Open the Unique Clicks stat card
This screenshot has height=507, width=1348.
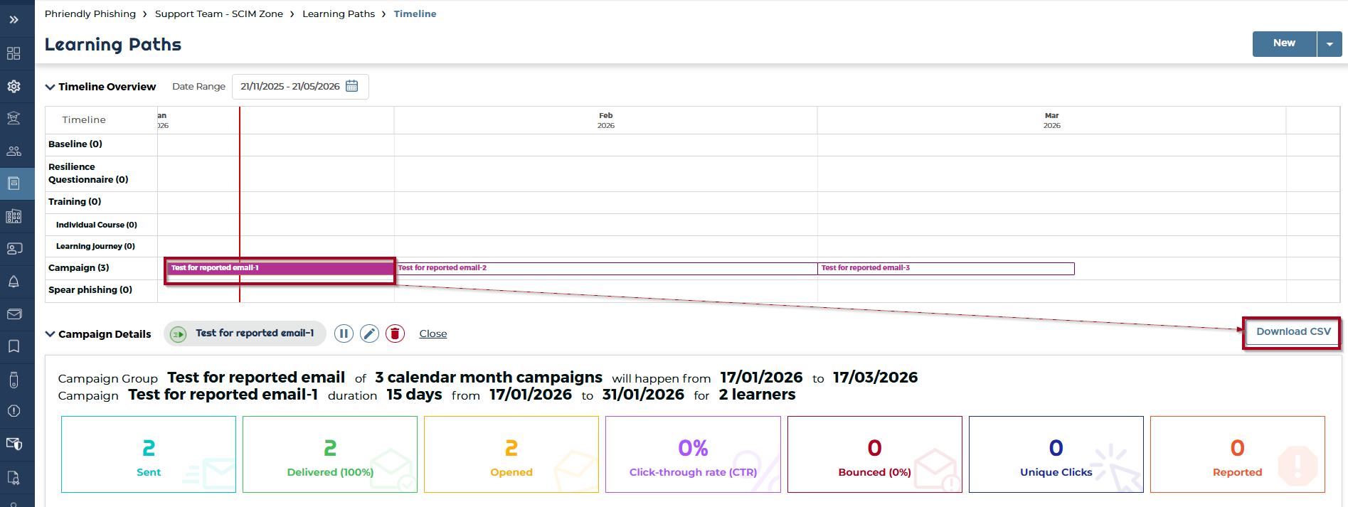click(1056, 454)
